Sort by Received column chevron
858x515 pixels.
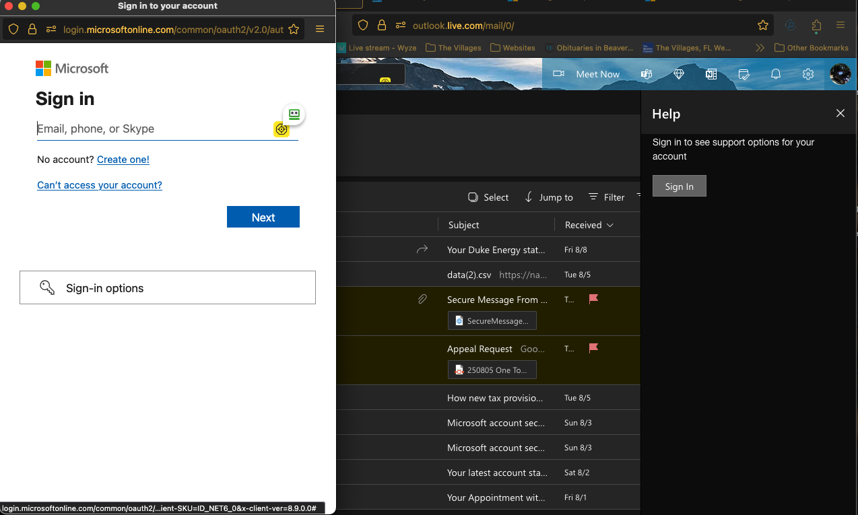point(610,225)
